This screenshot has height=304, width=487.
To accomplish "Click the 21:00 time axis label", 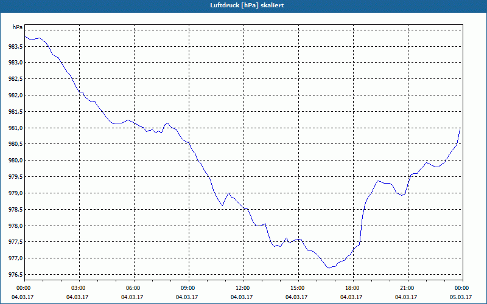I will click(x=407, y=288).
